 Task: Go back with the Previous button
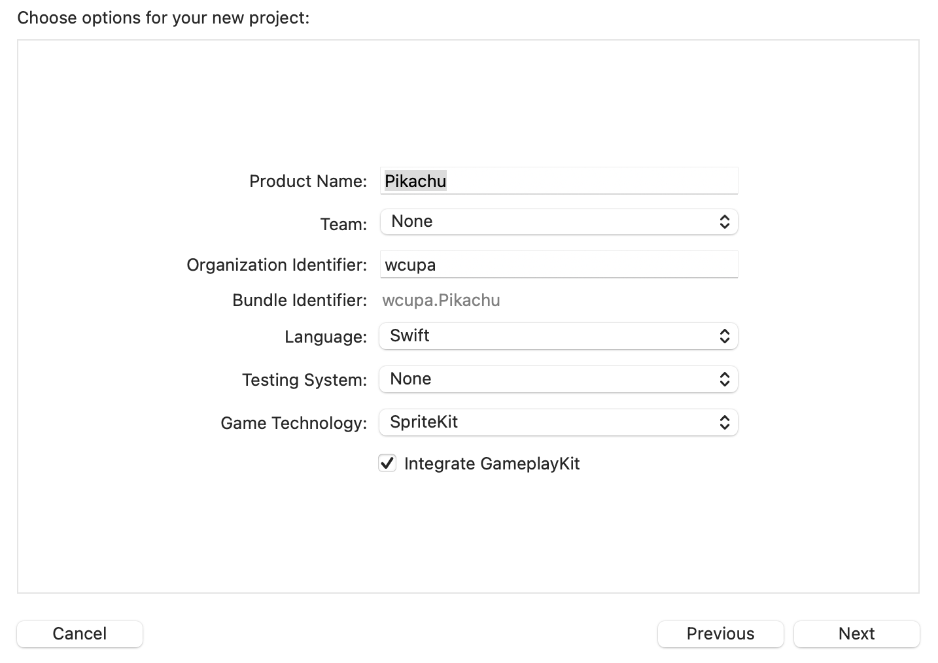[x=720, y=634]
